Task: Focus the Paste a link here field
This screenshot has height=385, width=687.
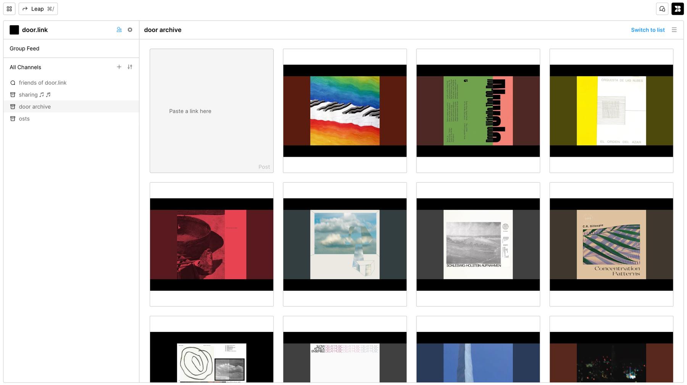Action: [x=212, y=111]
